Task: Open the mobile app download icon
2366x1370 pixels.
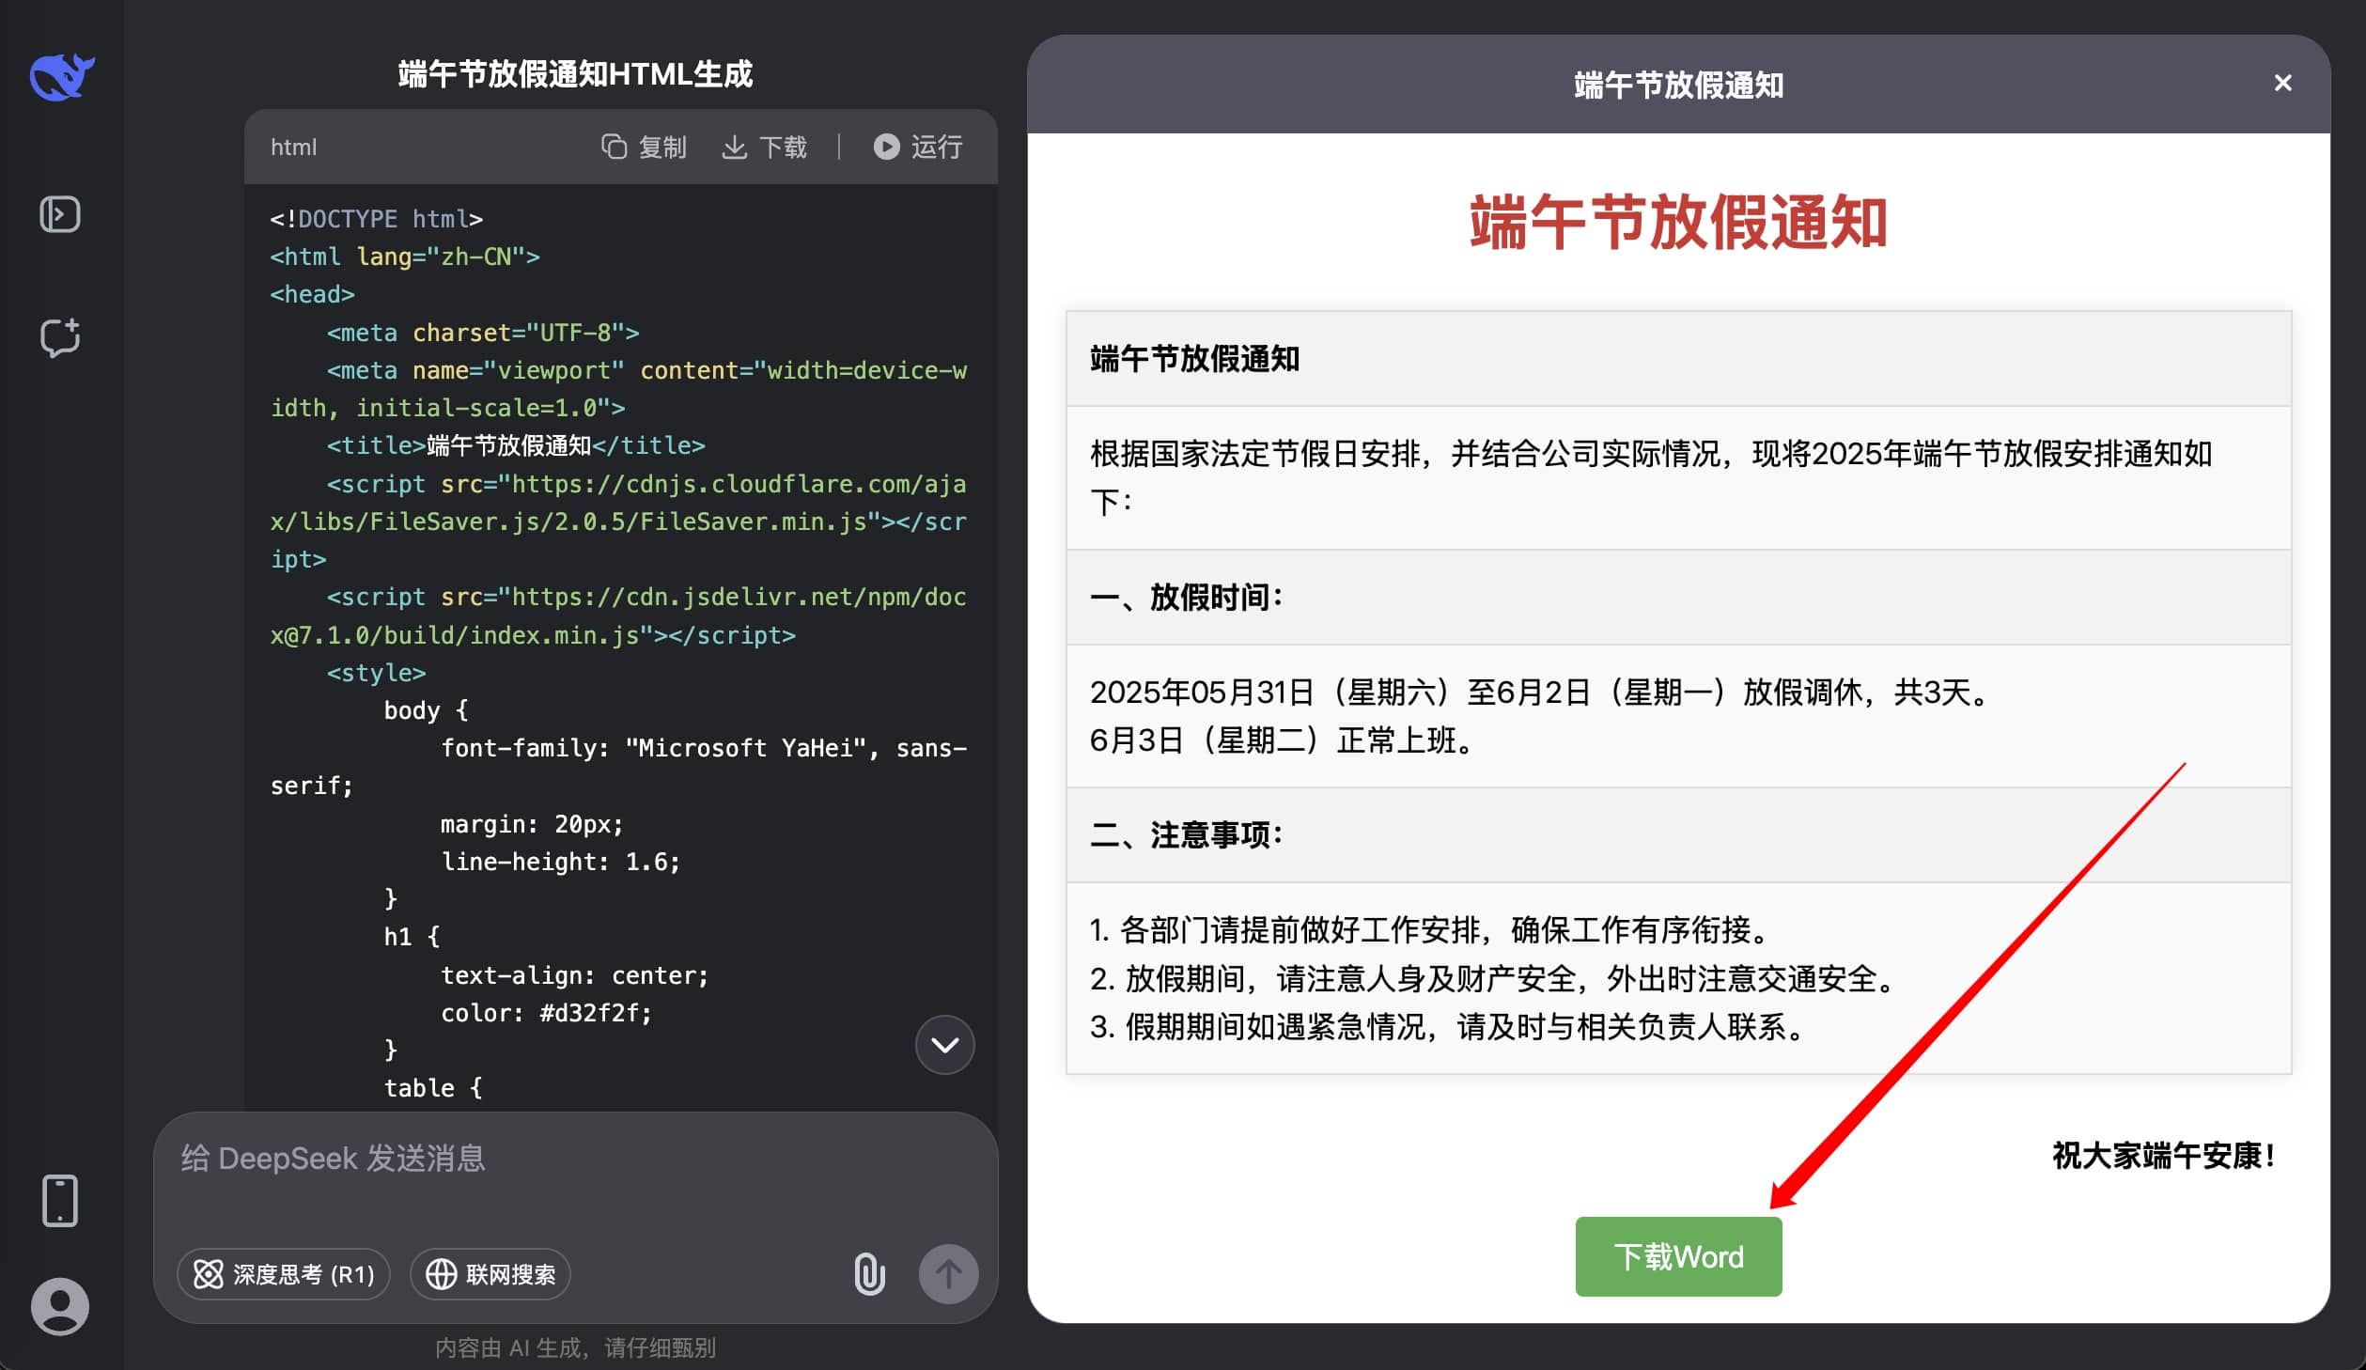Action: click(60, 1200)
